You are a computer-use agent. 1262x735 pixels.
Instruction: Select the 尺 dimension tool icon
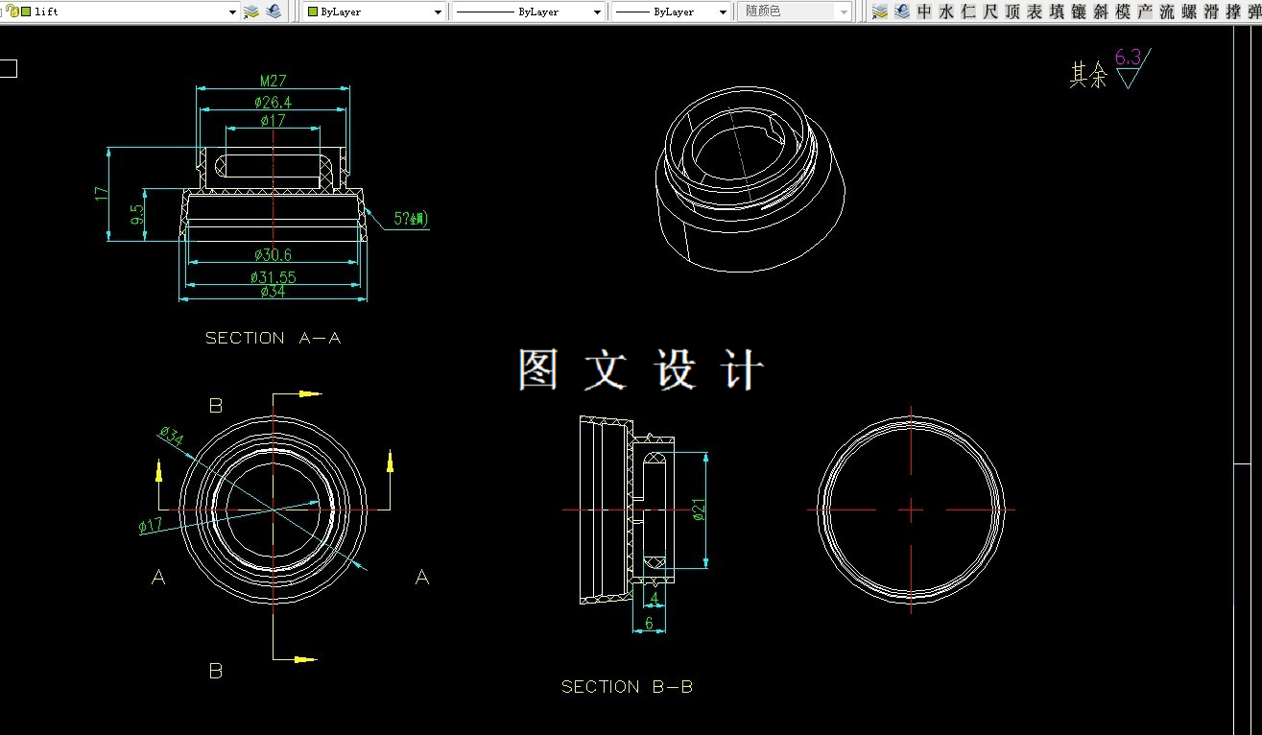tap(990, 12)
